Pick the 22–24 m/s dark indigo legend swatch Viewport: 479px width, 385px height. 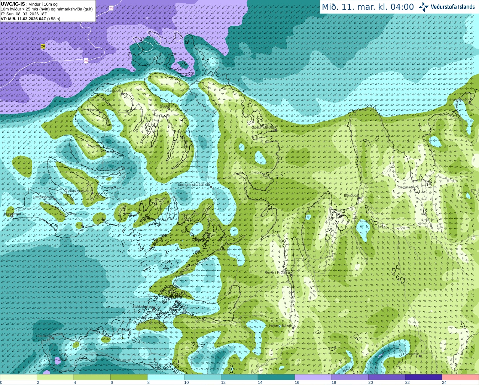424,377
